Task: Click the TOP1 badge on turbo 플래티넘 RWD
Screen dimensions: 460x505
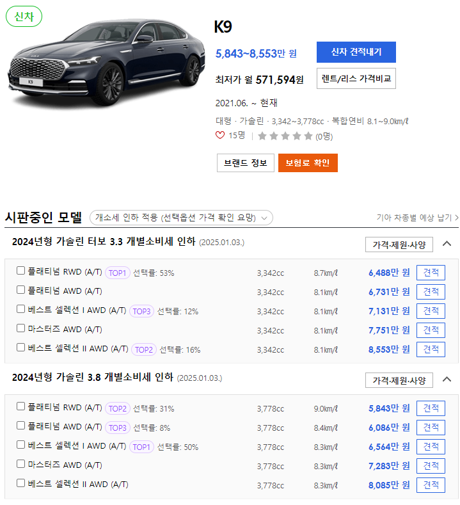Action: 118,273
